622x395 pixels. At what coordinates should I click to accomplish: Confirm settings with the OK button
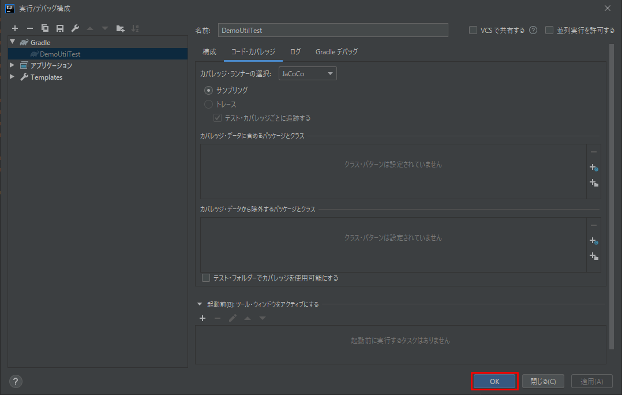pos(494,381)
